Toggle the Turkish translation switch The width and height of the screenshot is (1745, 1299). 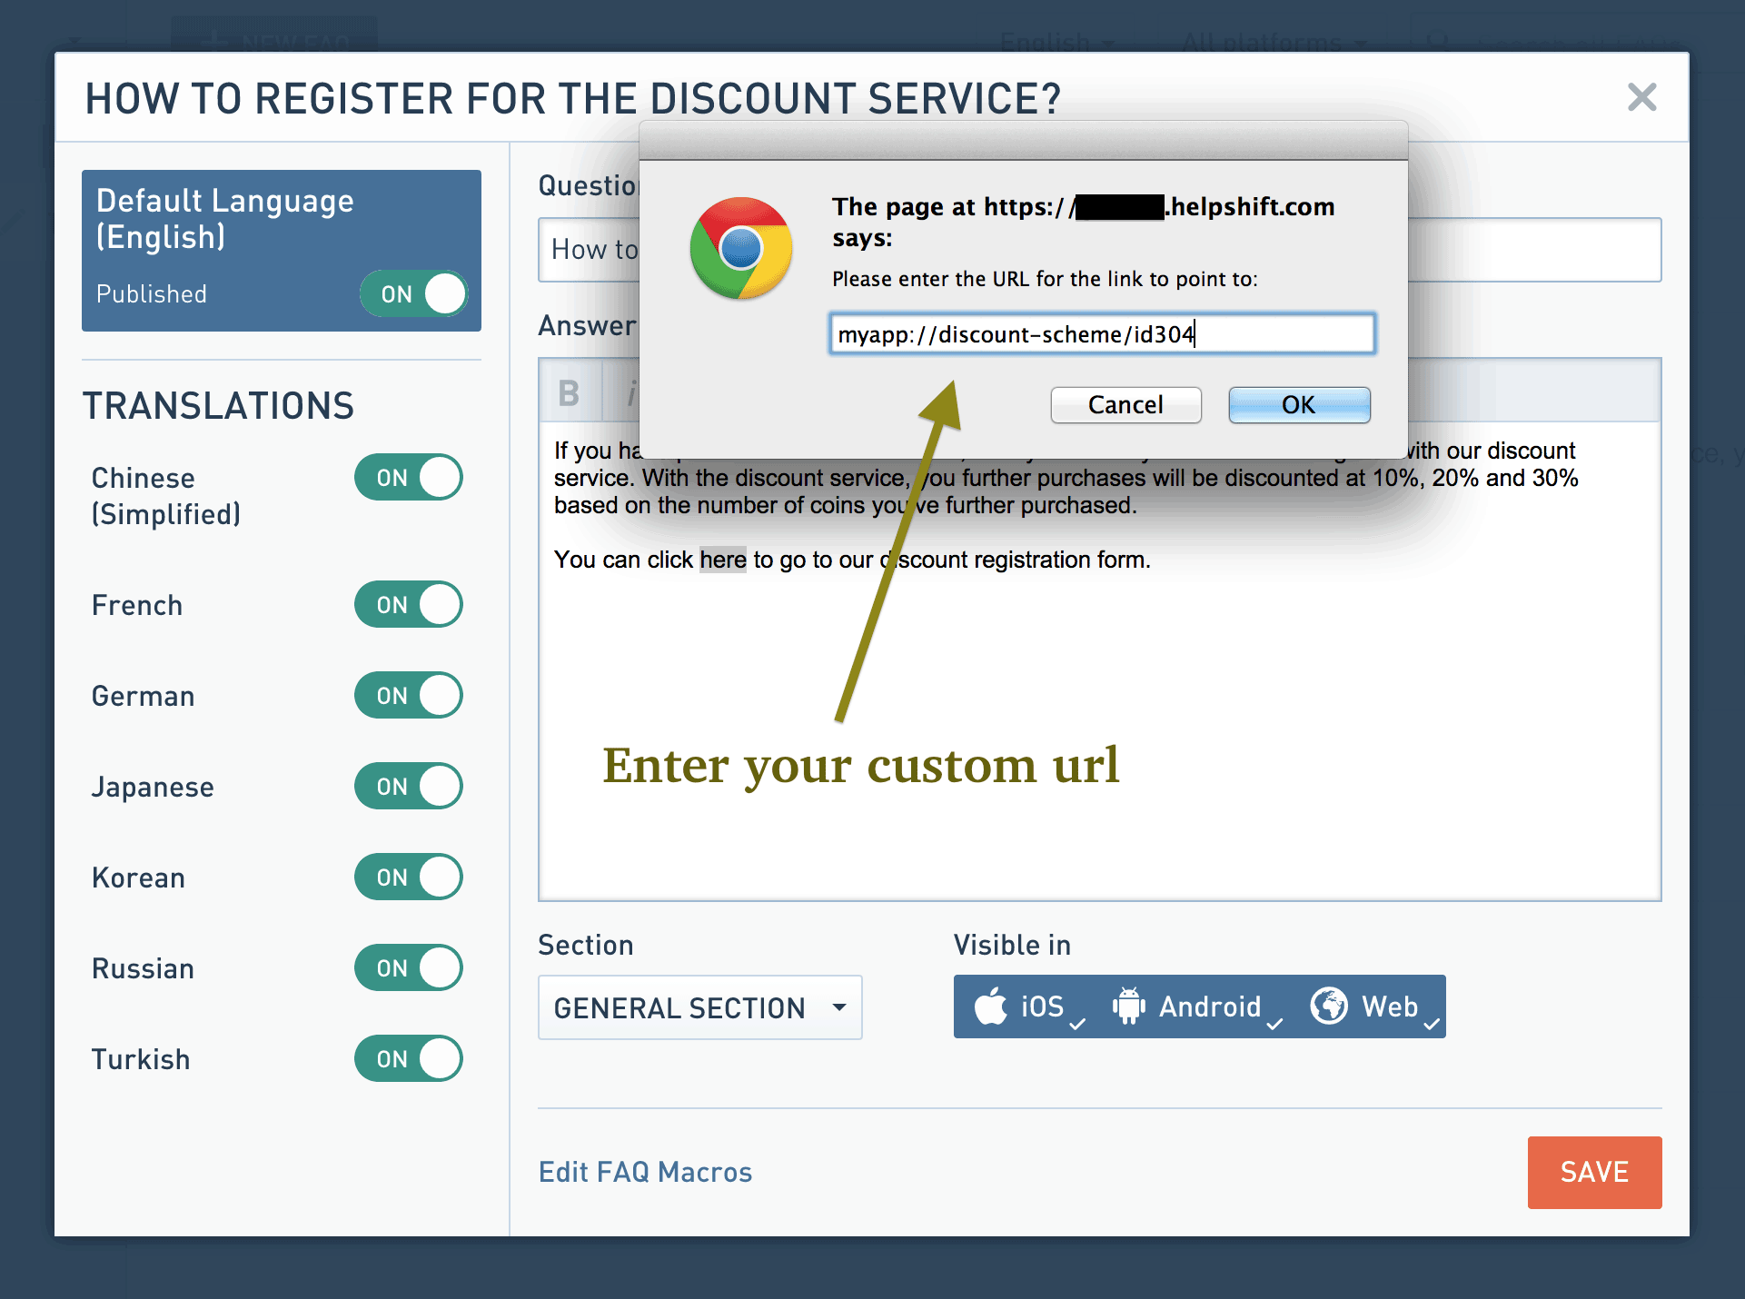[x=409, y=1059]
